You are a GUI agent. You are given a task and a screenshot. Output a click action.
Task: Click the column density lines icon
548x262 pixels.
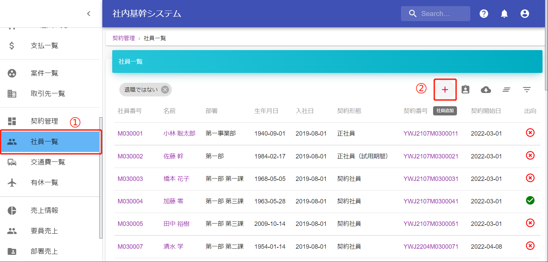[506, 90]
